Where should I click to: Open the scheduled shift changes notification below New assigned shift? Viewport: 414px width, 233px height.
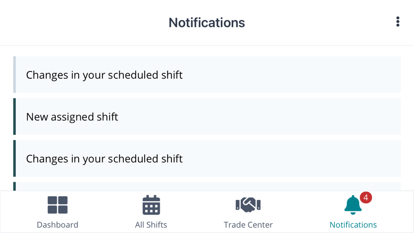point(207,159)
